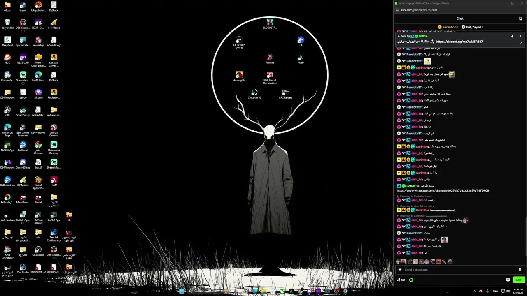527x296 pixels.
Task: Open the GoXLR App shortcut
Action: click(x=54, y=217)
